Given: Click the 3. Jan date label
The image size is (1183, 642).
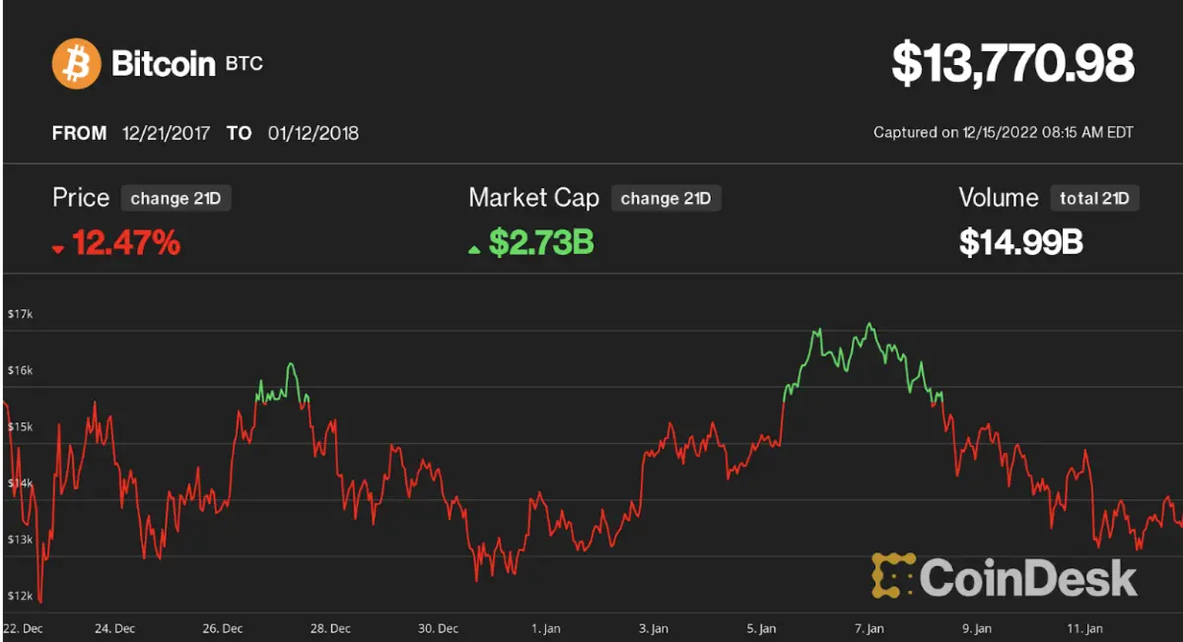Looking at the screenshot, I should pyautogui.click(x=655, y=628).
